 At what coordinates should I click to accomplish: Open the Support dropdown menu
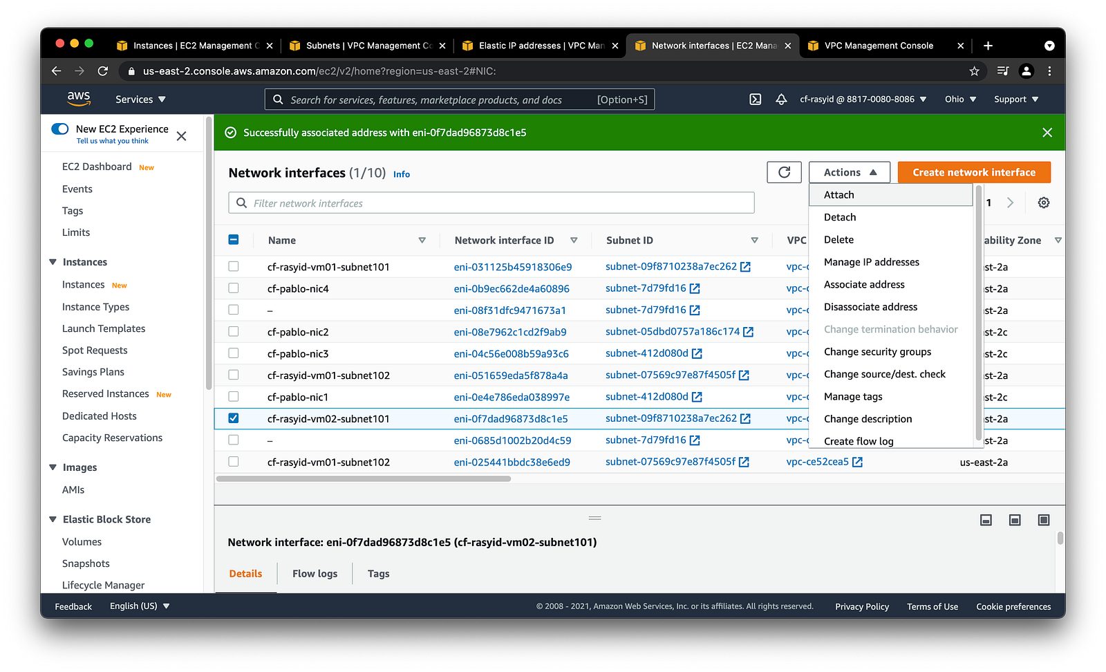click(1016, 100)
